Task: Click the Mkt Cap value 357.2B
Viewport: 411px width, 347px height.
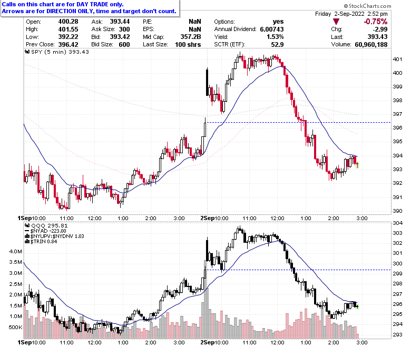Action: [191, 37]
